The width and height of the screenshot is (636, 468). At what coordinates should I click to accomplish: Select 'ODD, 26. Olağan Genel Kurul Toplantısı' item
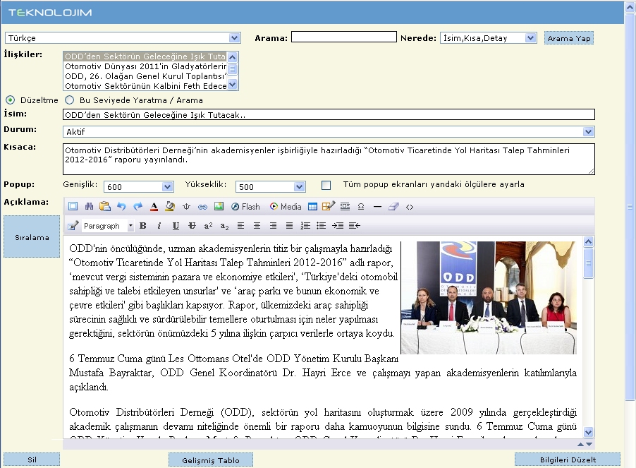pos(145,76)
